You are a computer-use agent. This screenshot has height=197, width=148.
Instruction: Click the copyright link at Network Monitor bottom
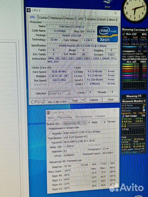pyautogui.click(x=129, y=152)
